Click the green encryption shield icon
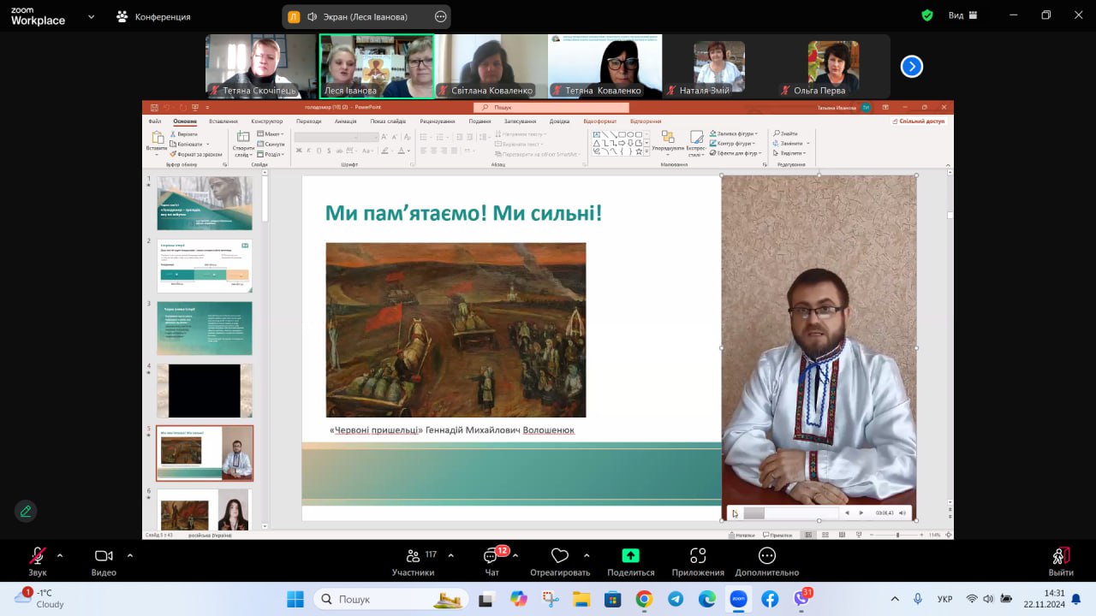The width and height of the screenshot is (1096, 616). (927, 15)
